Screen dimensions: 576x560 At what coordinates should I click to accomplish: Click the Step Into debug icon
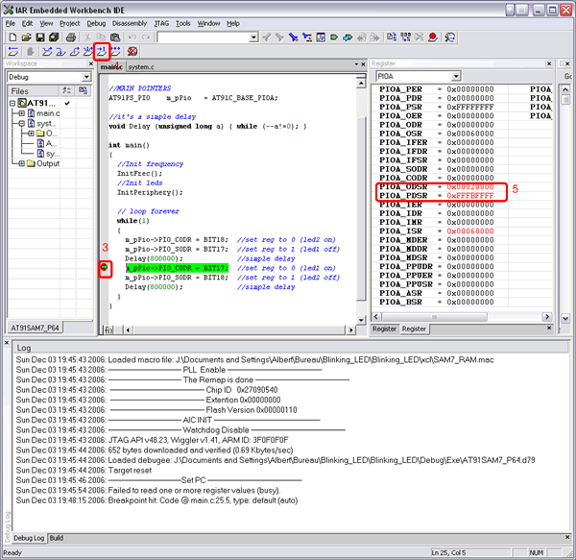pos(60,51)
